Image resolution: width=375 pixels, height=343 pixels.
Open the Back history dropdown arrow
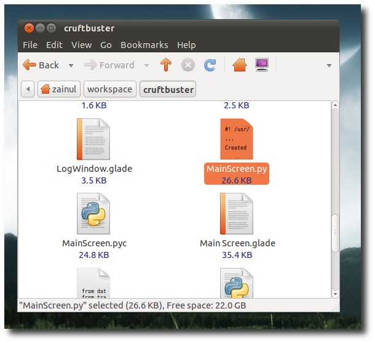(71, 65)
